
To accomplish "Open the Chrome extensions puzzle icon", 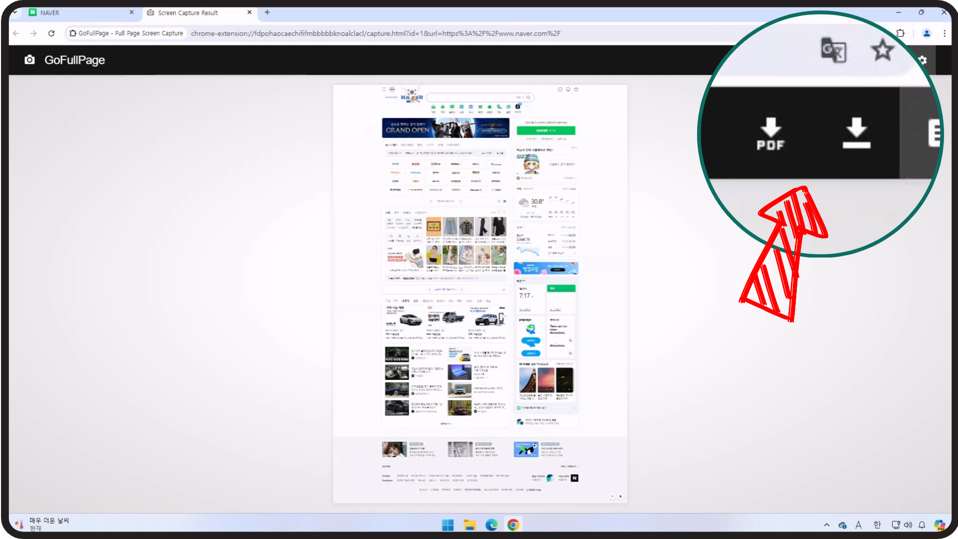I will pos(900,33).
